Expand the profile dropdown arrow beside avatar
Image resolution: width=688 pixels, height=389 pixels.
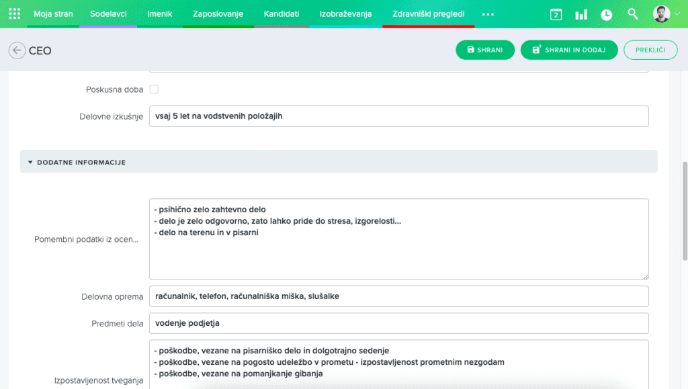click(x=677, y=14)
